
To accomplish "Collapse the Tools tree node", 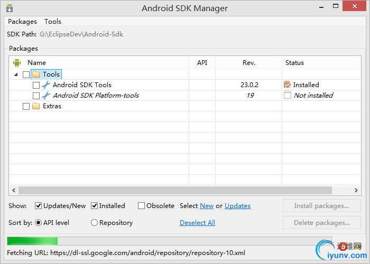I will point(16,75).
